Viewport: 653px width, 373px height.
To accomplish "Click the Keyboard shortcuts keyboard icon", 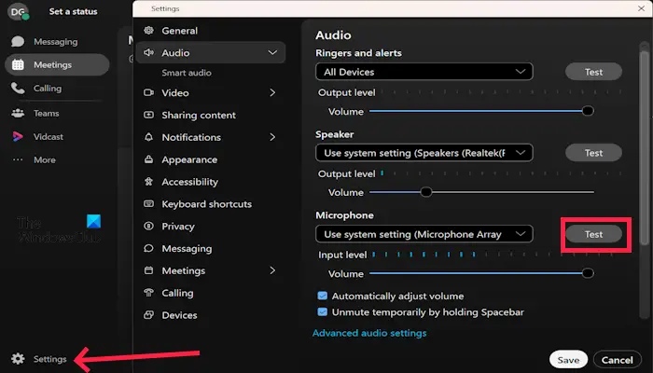I will click(148, 203).
